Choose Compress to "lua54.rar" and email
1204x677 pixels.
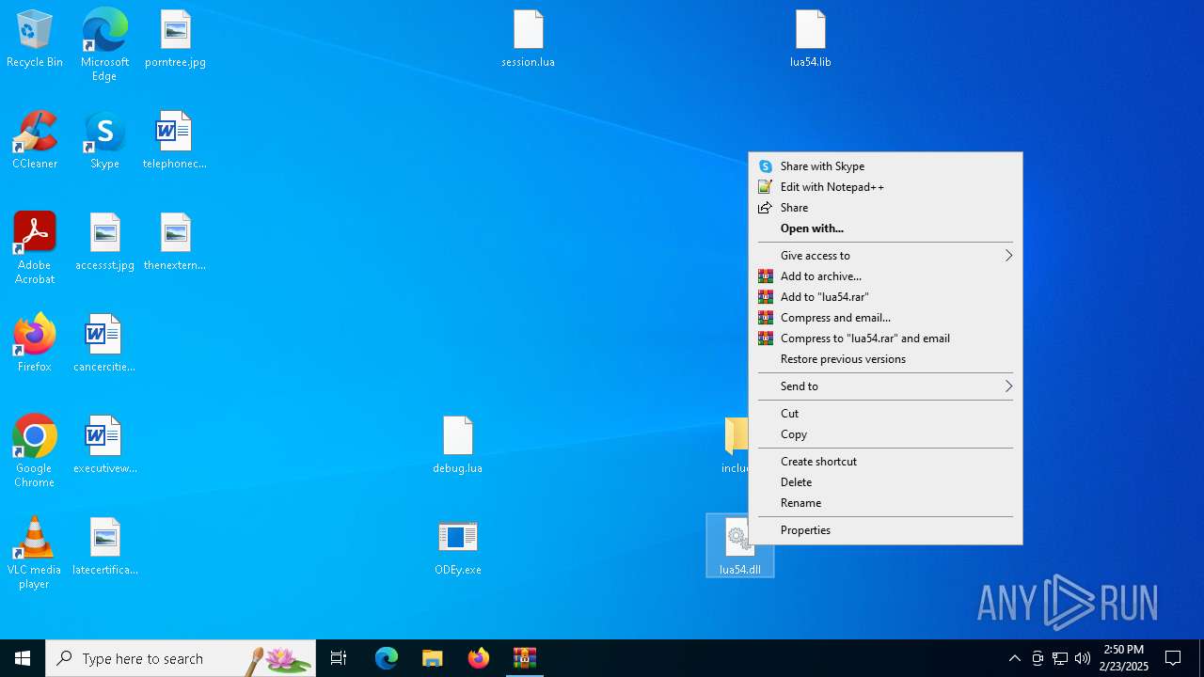(x=885, y=338)
